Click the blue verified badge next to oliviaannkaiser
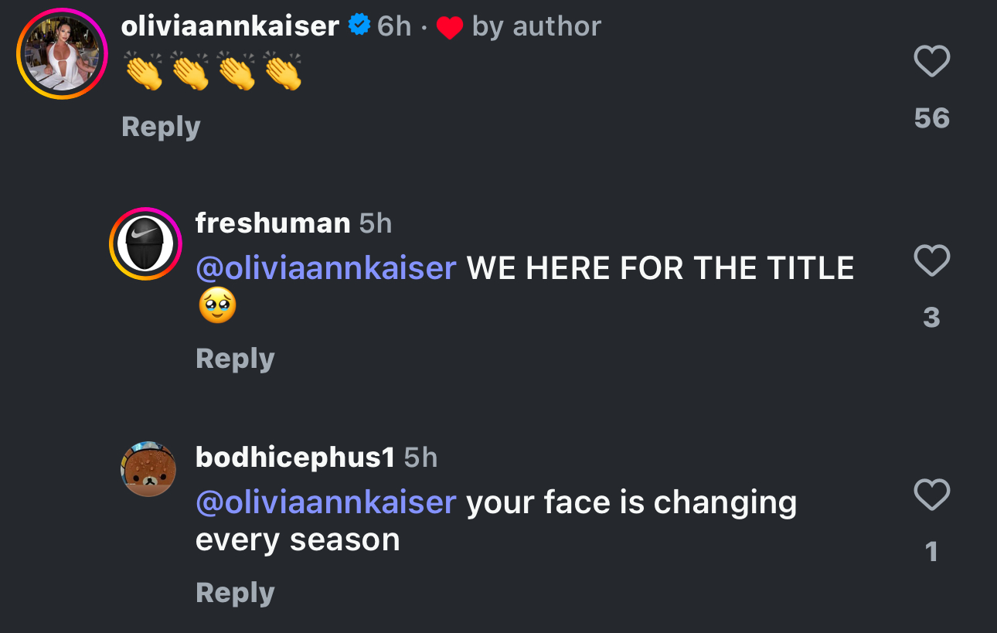Image resolution: width=997 pixels, height=633 pixels. coord(359,26)
